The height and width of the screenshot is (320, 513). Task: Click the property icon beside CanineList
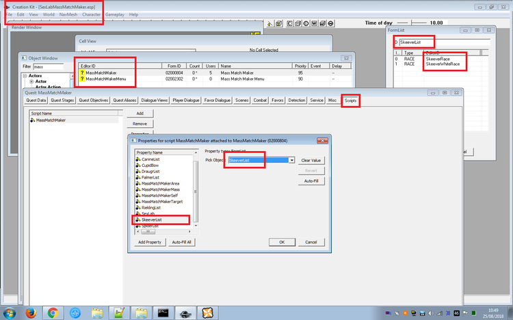coord(138,159)
